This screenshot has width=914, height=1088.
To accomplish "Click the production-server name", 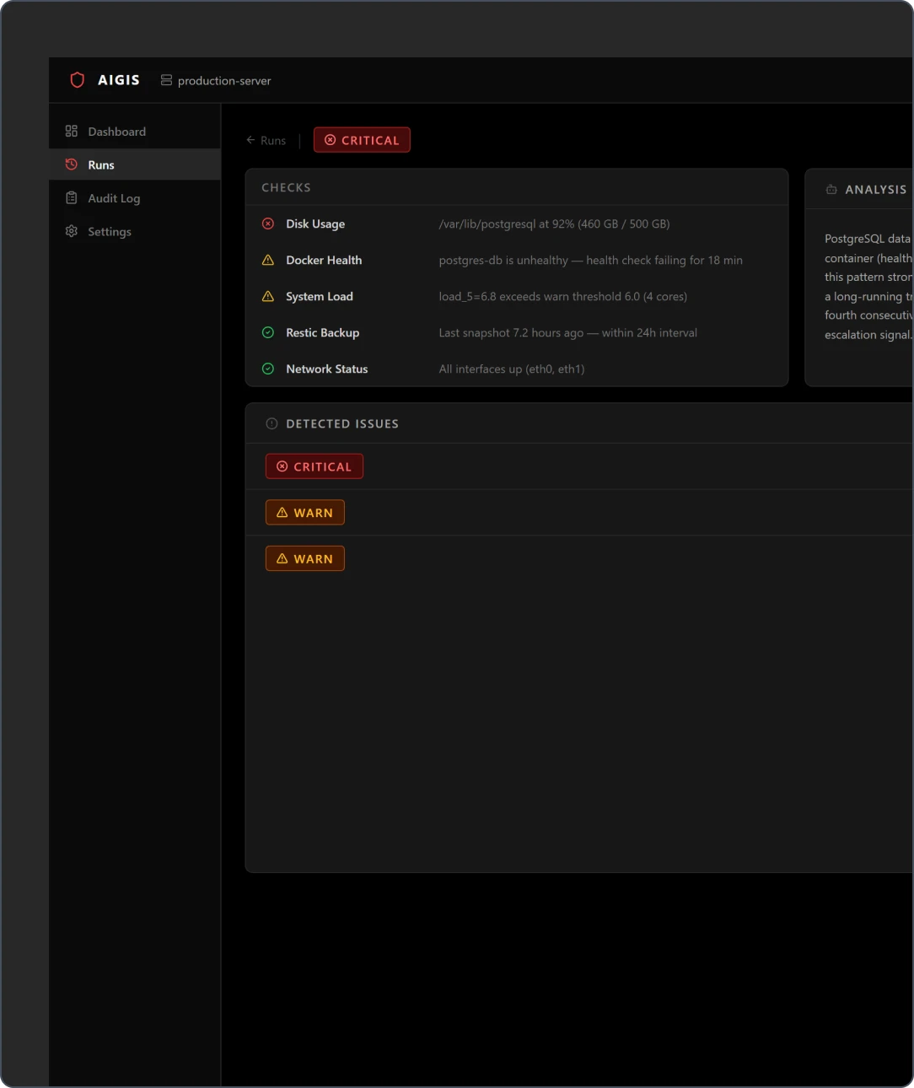I will coord(224,81).
